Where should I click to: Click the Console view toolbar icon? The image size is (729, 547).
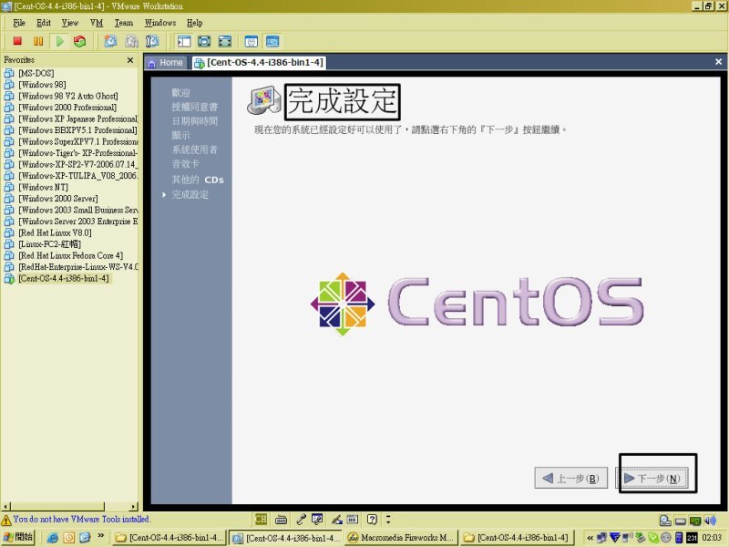click(x=272, y=41)
